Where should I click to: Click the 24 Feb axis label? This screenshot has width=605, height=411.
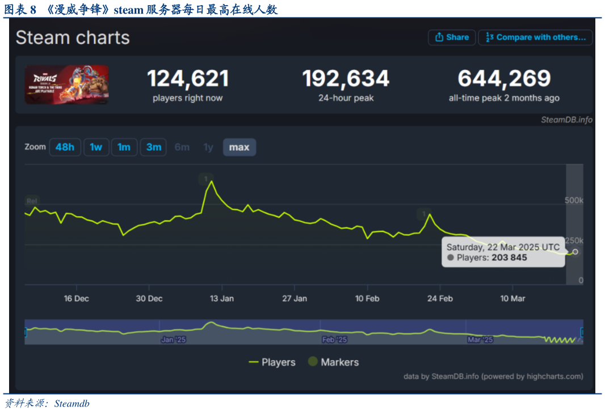pos(440,298)
